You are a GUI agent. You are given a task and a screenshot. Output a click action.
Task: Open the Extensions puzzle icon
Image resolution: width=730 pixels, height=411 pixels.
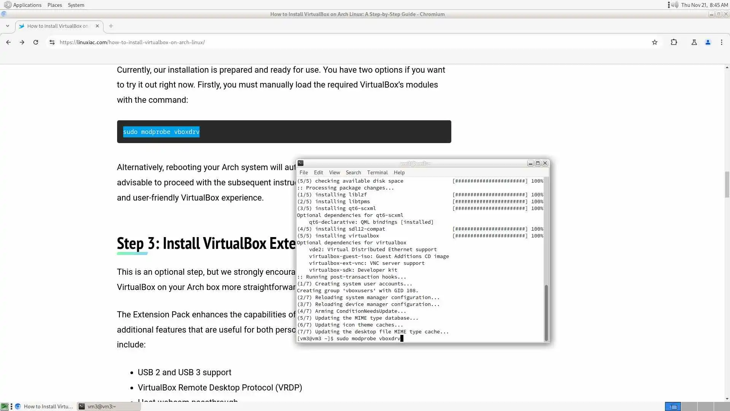674,42
